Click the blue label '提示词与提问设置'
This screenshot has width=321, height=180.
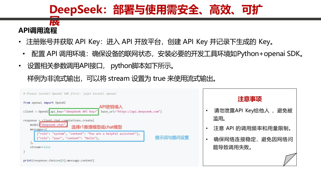172,137
